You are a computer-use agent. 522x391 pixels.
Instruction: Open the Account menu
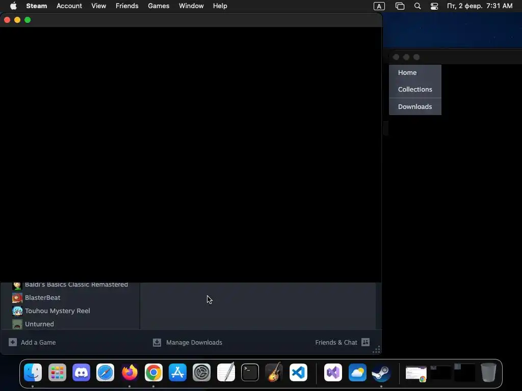coord(69,6)
